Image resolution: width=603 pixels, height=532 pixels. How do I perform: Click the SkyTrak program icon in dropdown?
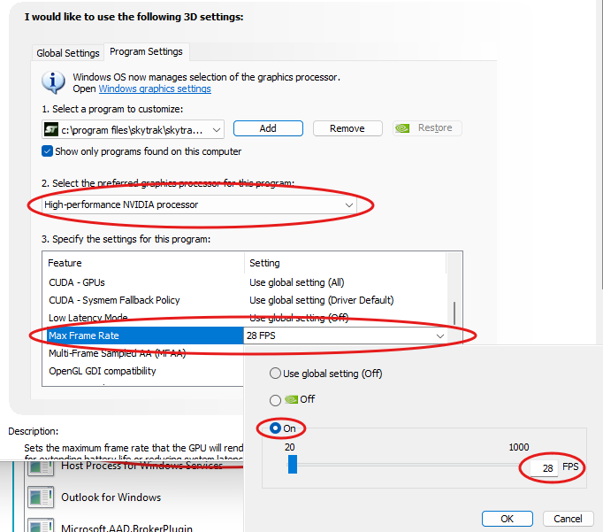[51, 129]
